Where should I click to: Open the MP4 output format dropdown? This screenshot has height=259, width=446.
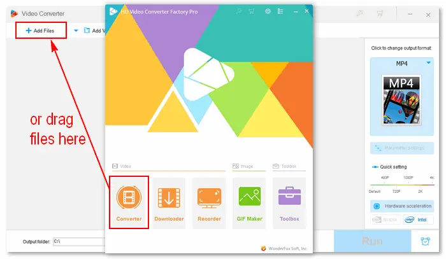[428, 63]
